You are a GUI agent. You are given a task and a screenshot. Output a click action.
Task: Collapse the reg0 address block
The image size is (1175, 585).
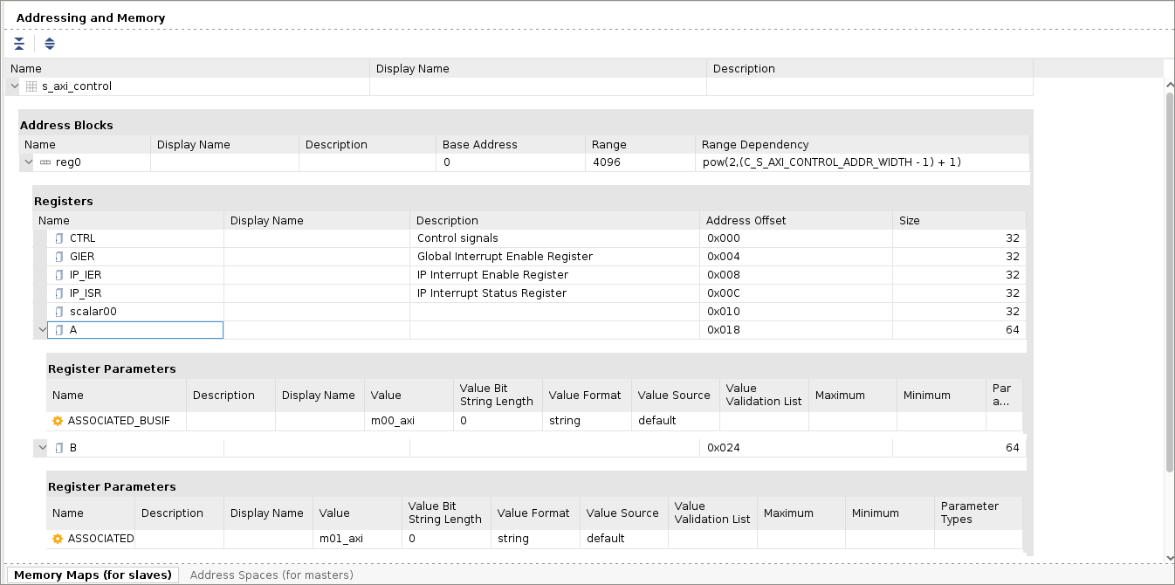tap(29, 162)
